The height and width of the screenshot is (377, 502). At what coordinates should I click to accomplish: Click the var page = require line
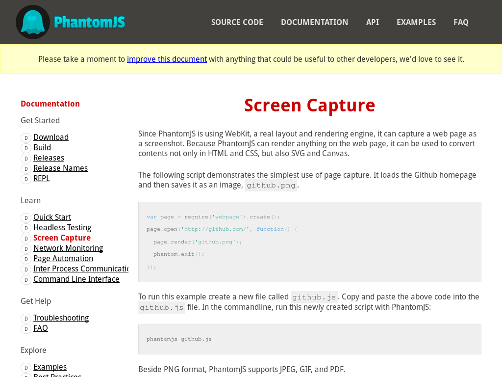(x=213, y=217)
